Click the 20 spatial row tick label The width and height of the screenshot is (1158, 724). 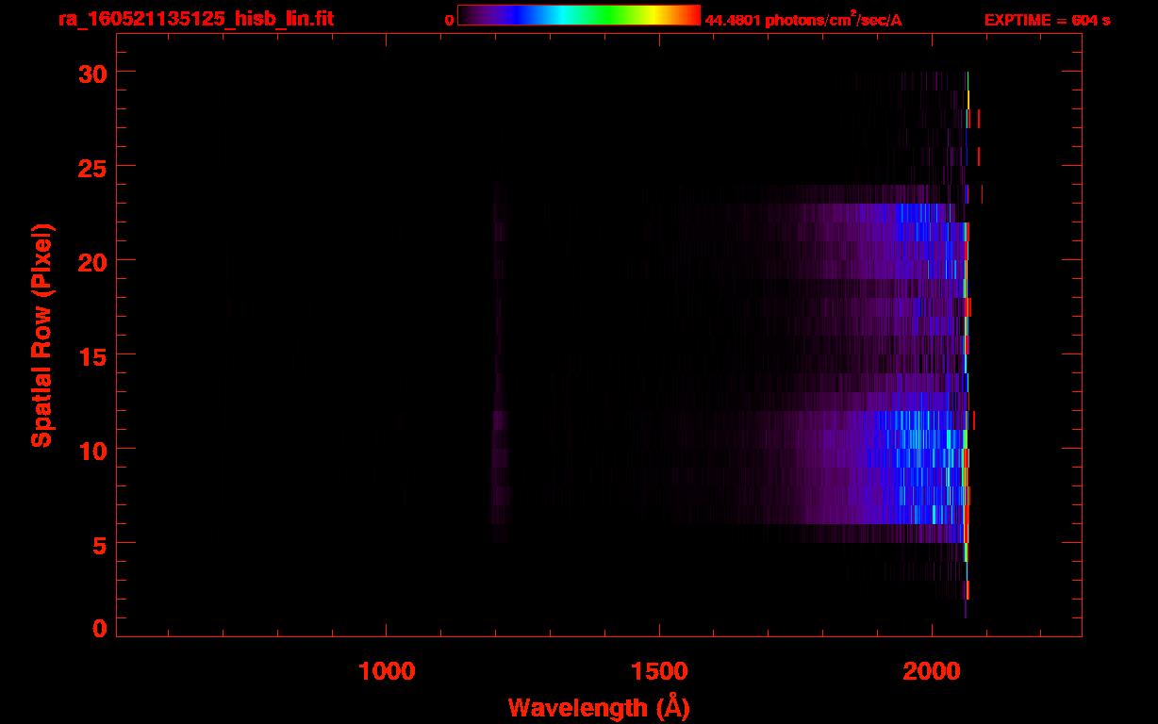[93, 261]
